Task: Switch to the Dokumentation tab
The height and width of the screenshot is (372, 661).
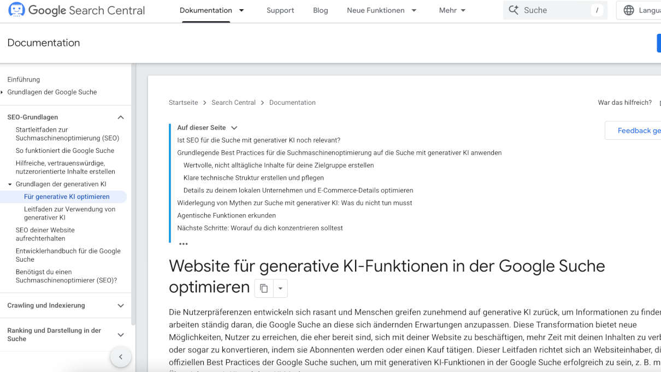Action: pyautogui.click(x=206, y=10)
